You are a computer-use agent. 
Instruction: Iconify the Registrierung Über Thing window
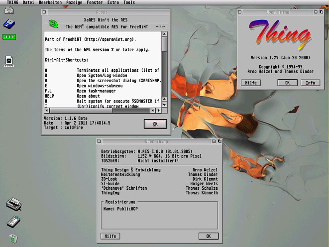(x=214, y=141)
